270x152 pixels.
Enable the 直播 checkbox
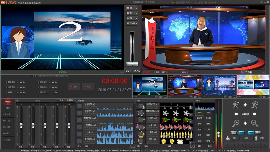[6, 92]
